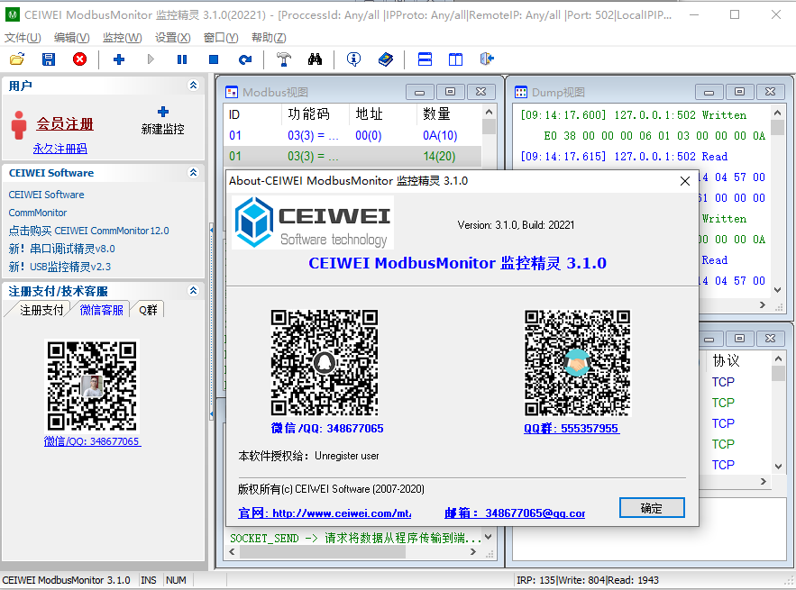Collapse the 用户 panel

click(x=193, y=86)
